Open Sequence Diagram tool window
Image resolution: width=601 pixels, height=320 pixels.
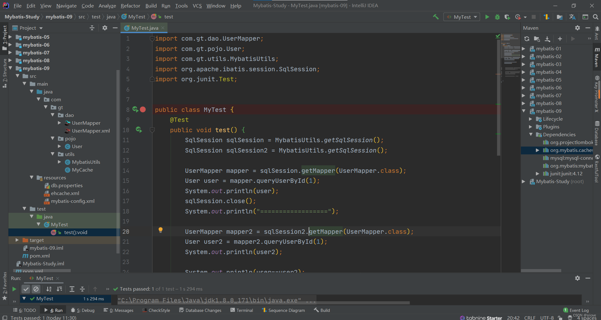click(x=283, y=310)
